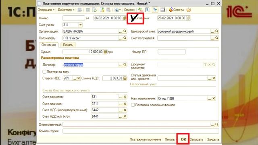Switch to the Печать tab
The width and height of the screenshot is (258, 145).
(68, 45)
